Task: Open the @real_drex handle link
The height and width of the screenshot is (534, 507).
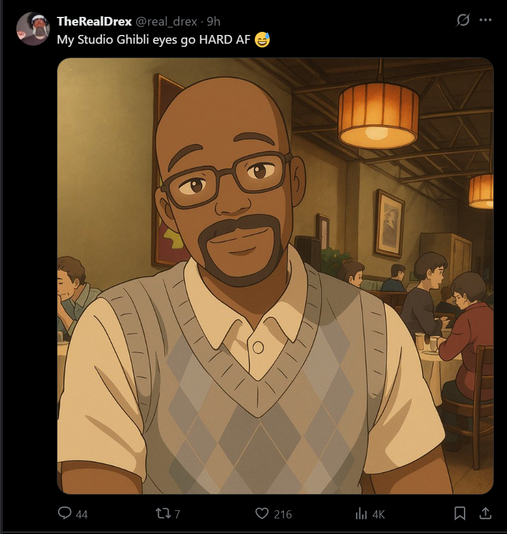Action: [167, 21]
